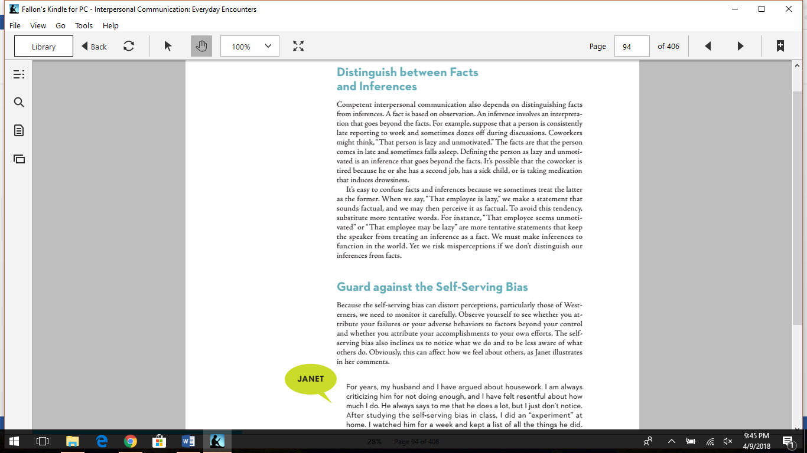Show hidden icons in the system tray

[671, 441]
